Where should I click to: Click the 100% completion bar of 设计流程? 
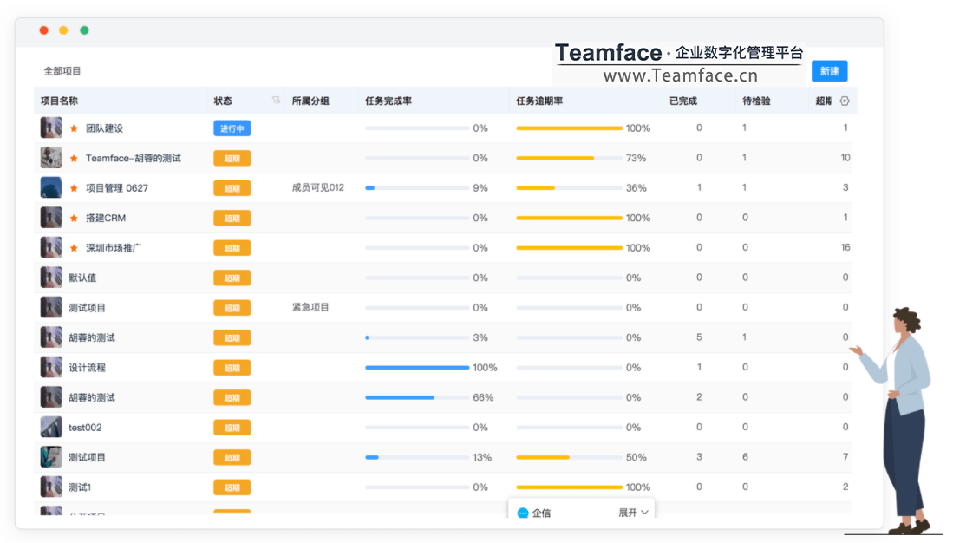click(x=417, y=367)
